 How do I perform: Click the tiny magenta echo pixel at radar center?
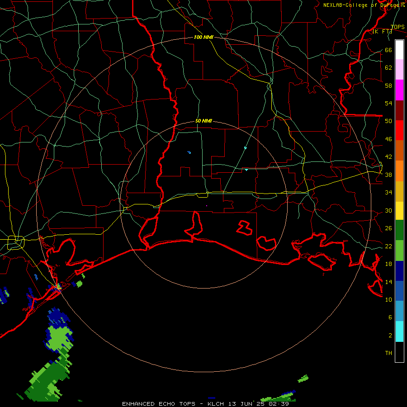pyautogui.click(x=207, y=206)
